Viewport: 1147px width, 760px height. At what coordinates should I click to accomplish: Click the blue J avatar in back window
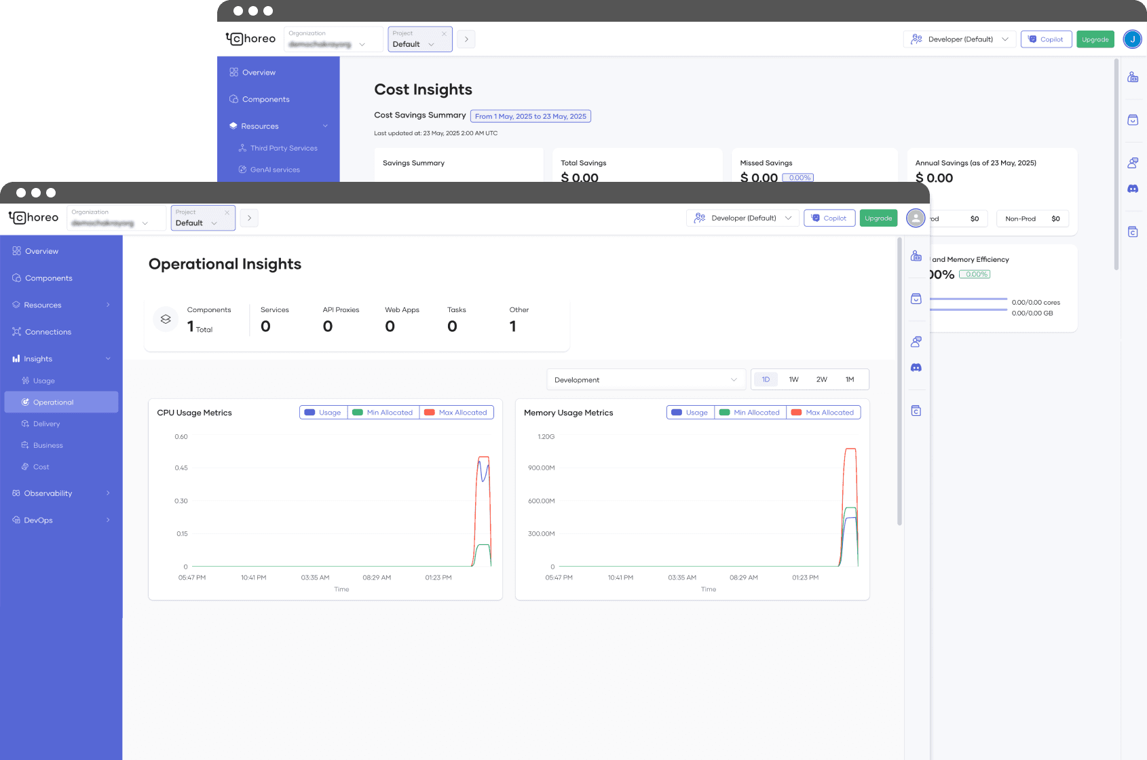1132,39
